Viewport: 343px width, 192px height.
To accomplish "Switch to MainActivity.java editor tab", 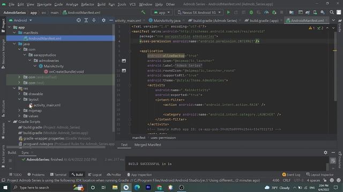I will pyautogui.click(x=167, y=20).
